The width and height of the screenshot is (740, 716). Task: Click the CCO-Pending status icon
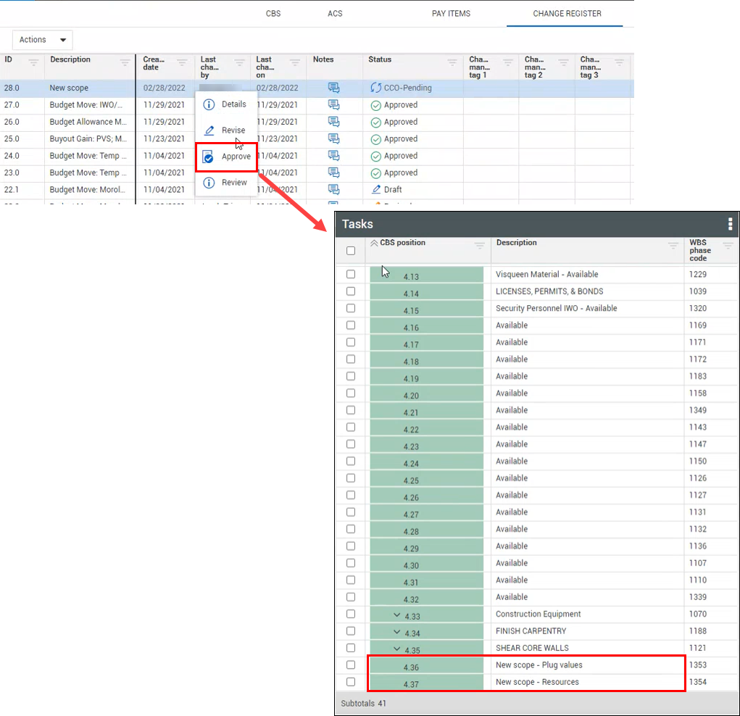tap(375, 88)
